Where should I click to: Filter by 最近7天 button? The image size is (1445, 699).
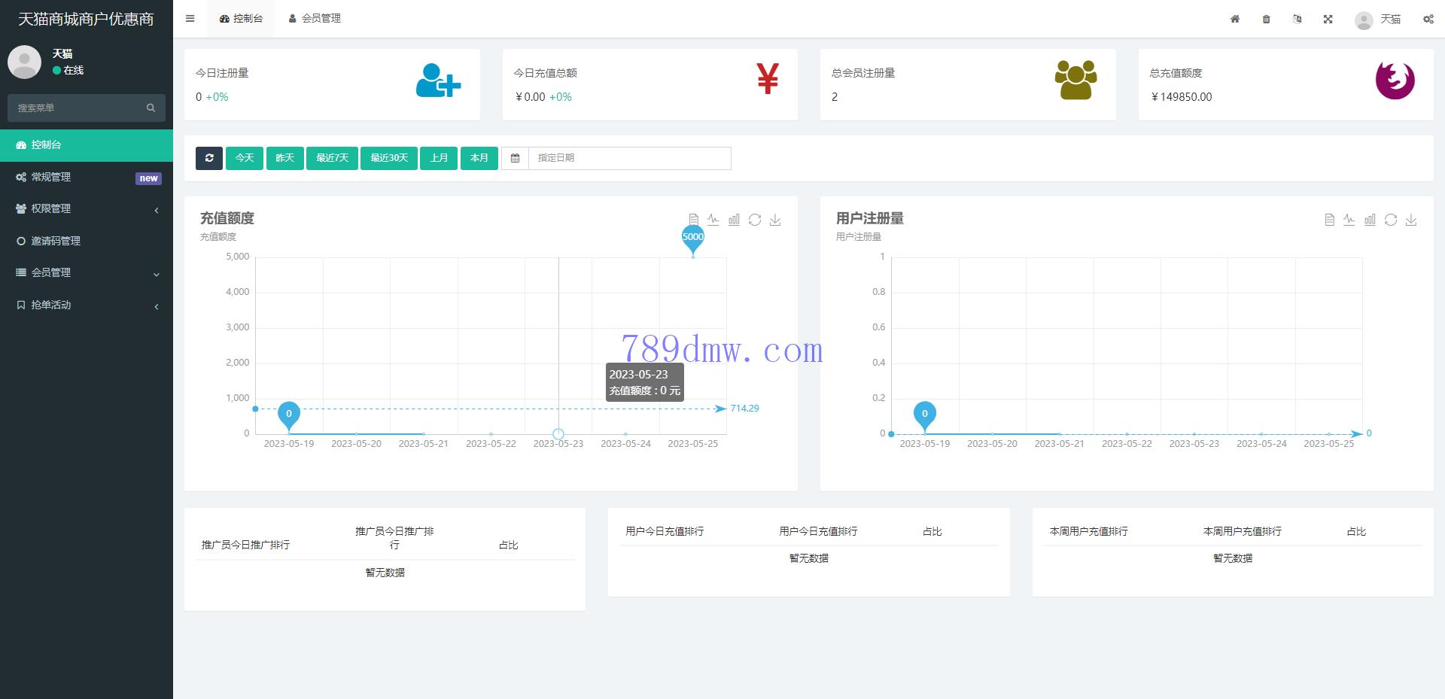tap(332, 158)
